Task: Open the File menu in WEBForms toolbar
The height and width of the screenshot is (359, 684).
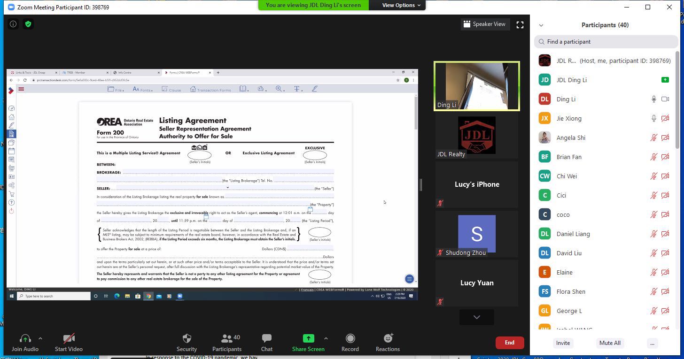Action: 116,89
